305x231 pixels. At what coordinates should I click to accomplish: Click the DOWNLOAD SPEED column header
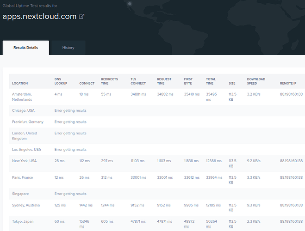coord(256,81)
